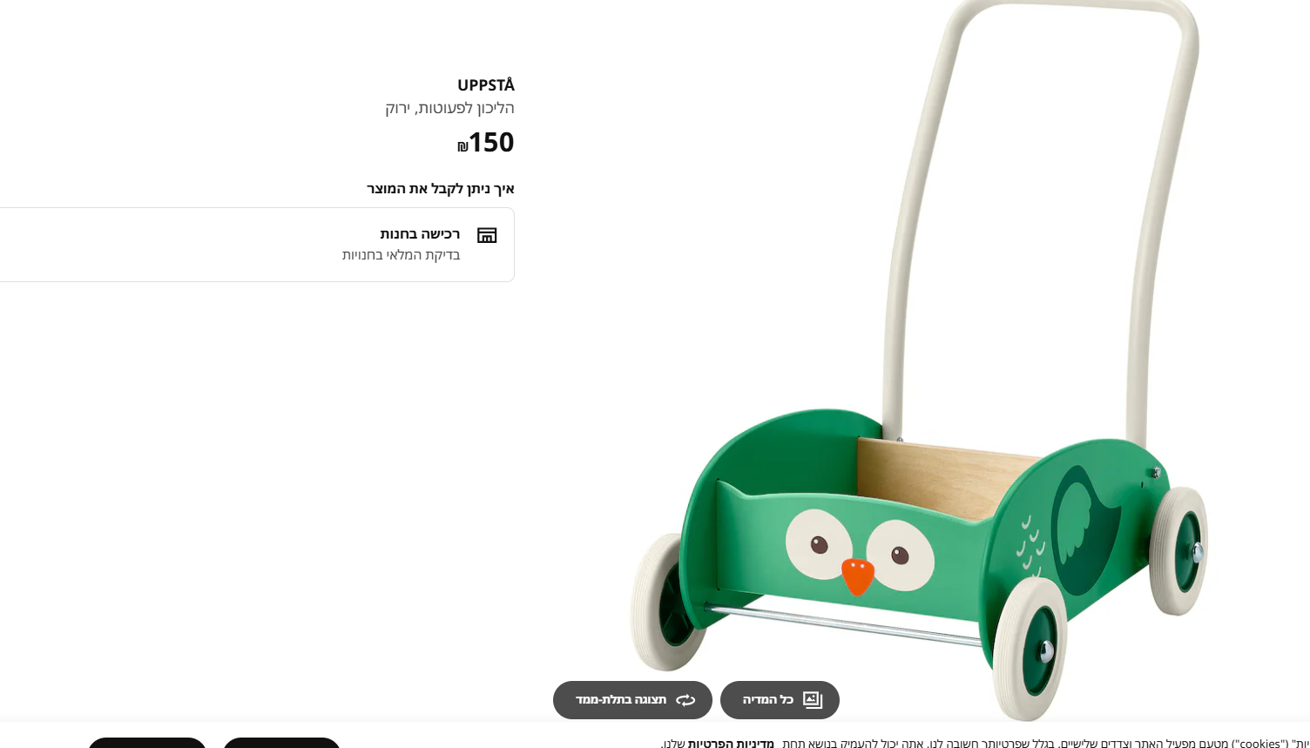Screen dimensions: 1310x748
Task: Click the cookies notice text in the banner
Action: click(x=984, y=743)
